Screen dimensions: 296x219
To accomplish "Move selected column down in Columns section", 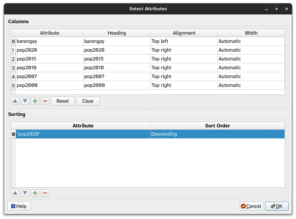I will click(25, 101).
